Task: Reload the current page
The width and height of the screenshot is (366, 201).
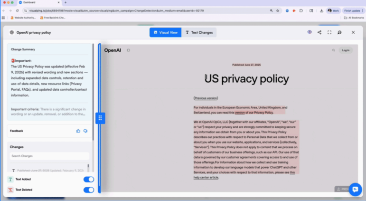Action: coord(17,11)
